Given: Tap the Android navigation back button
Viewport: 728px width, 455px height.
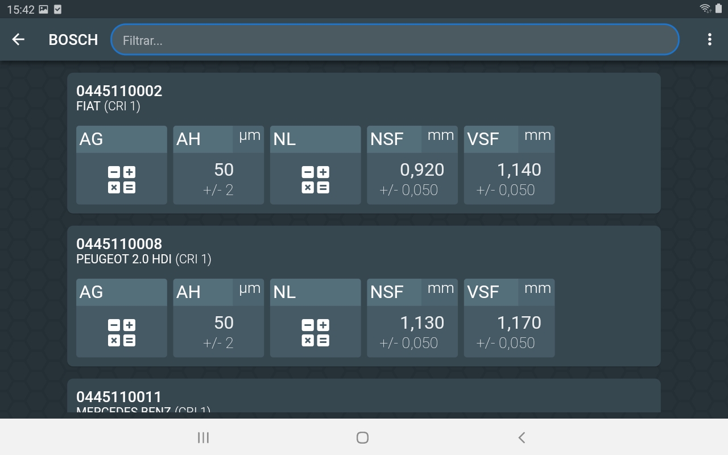Looking at the screenshot, I should click(x=522, y=437).
